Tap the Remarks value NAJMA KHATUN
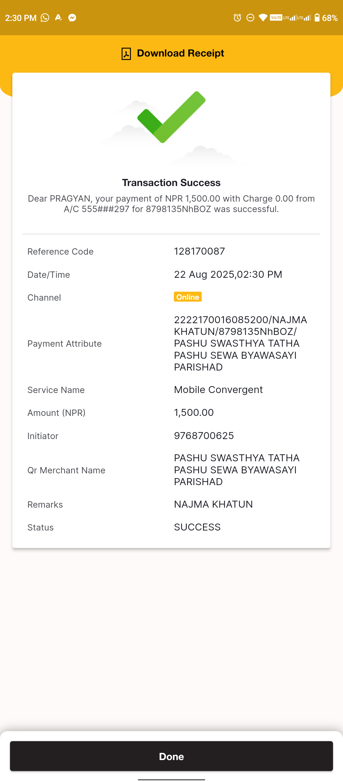 (x=213, y=504)
